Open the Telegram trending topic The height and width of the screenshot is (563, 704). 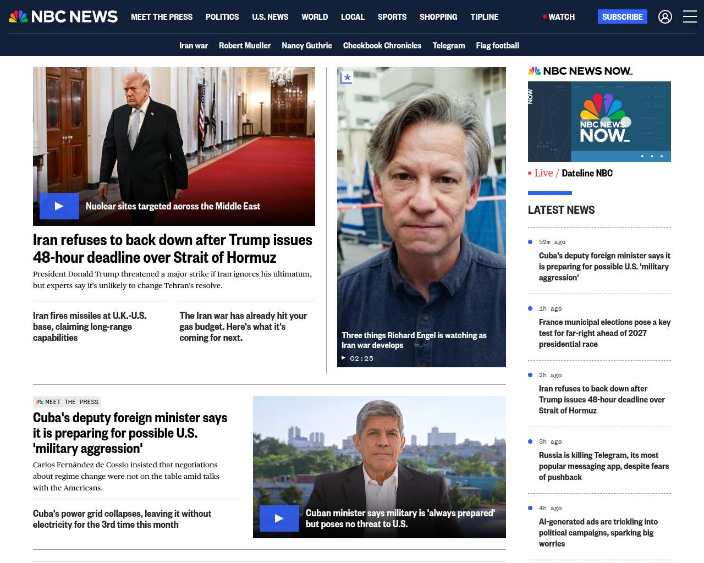click(449, 46)
